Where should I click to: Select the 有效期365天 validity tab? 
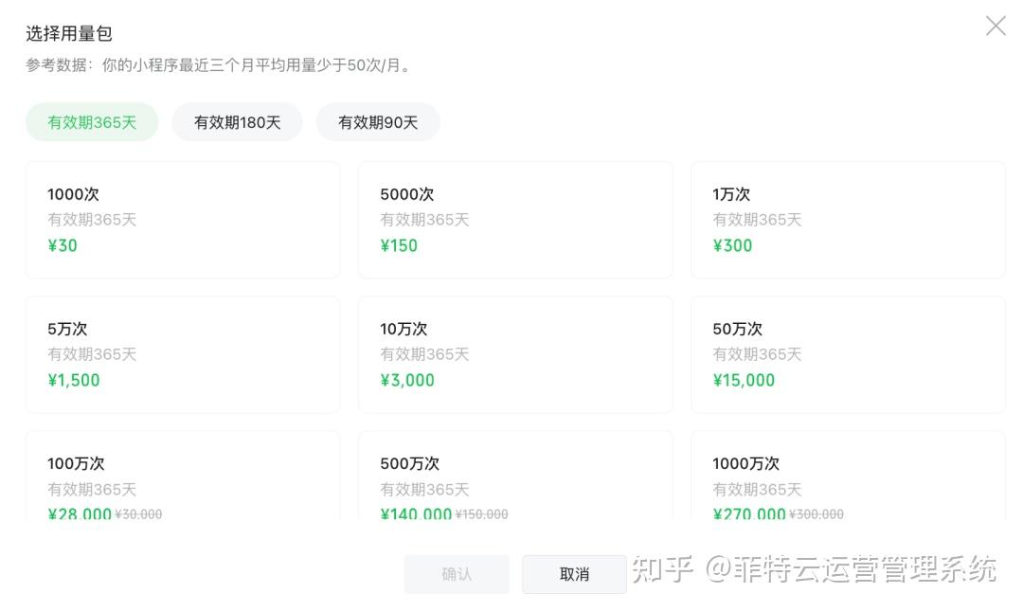pyautogui.click(x=92, y=122)
